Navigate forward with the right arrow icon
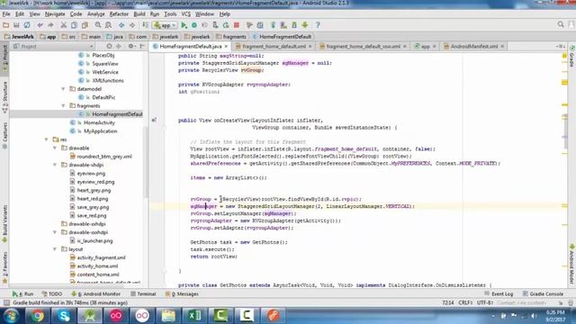The image size is (576, 324). [132, 25]
